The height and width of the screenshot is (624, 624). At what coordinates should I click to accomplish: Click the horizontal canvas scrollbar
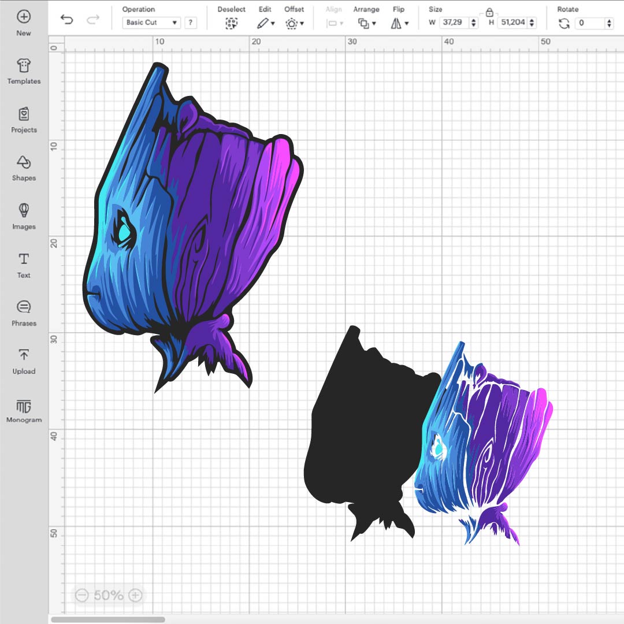108,619
